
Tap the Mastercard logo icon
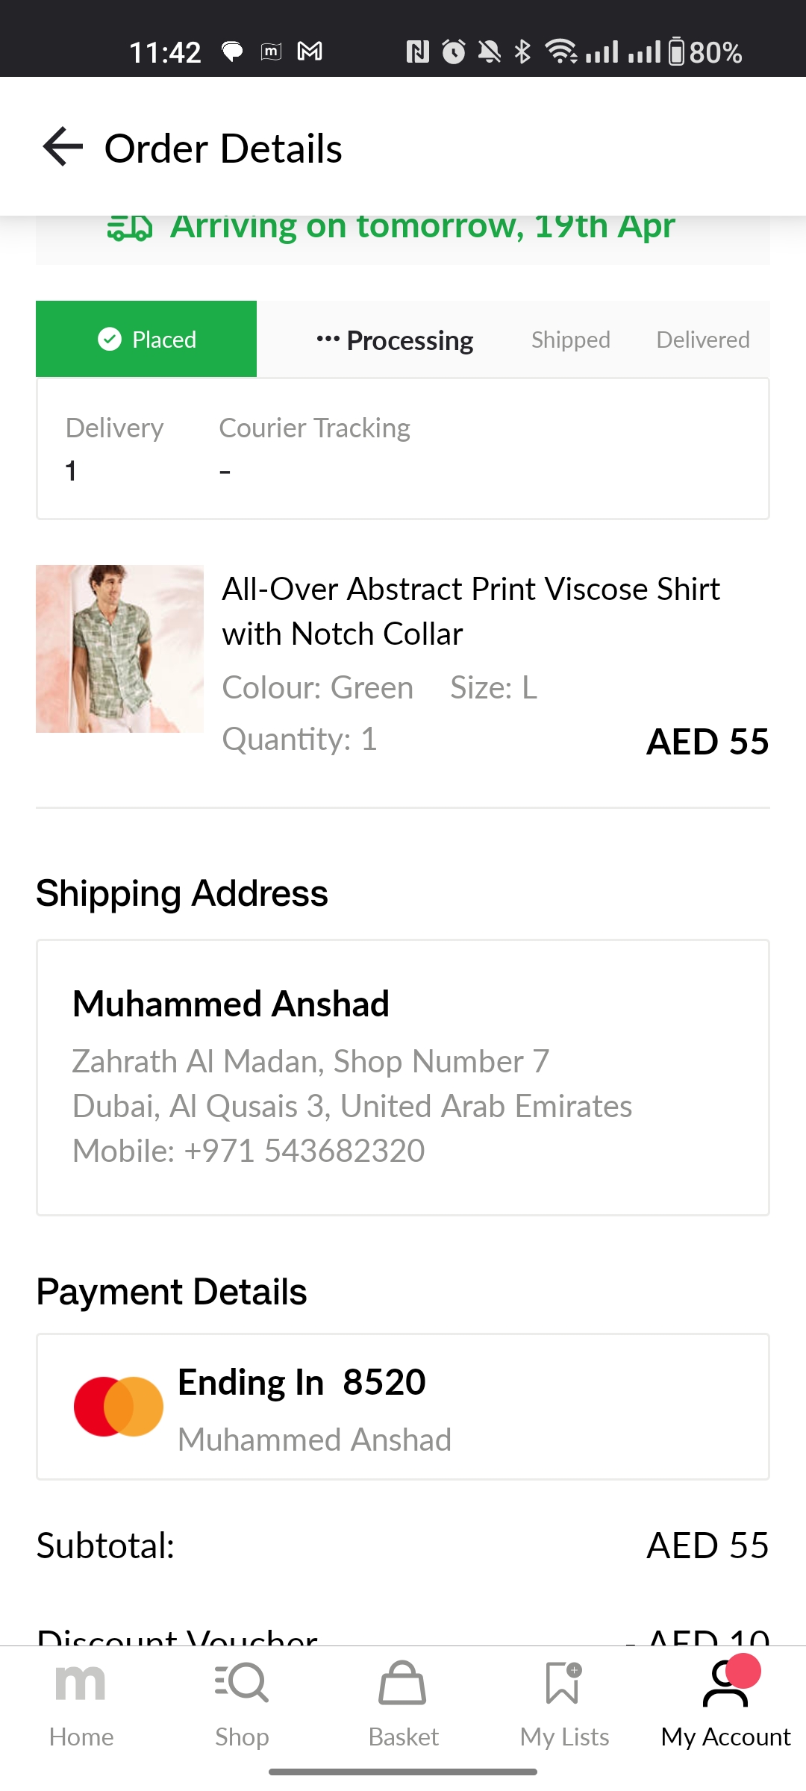point(119,1407)
